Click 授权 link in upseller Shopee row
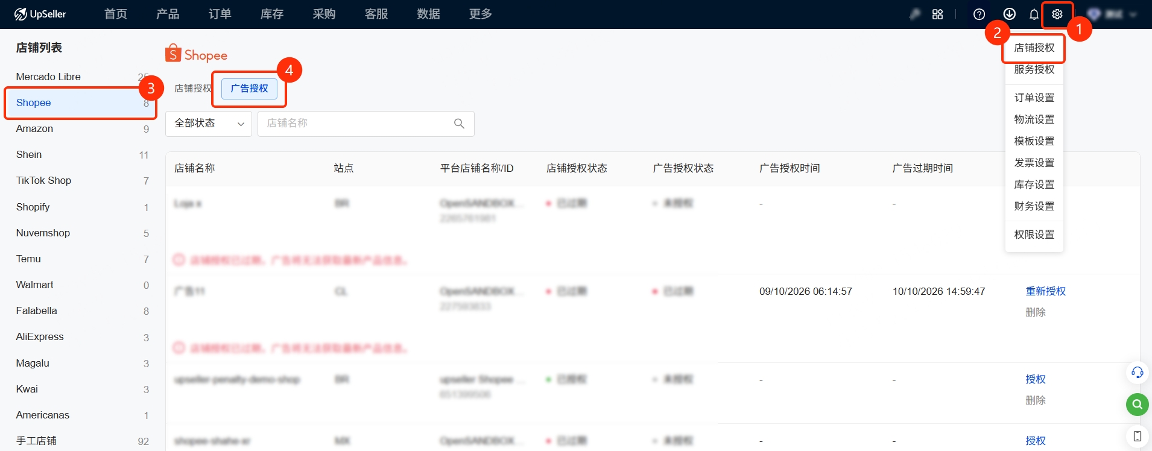 [x=1035, y=379]
